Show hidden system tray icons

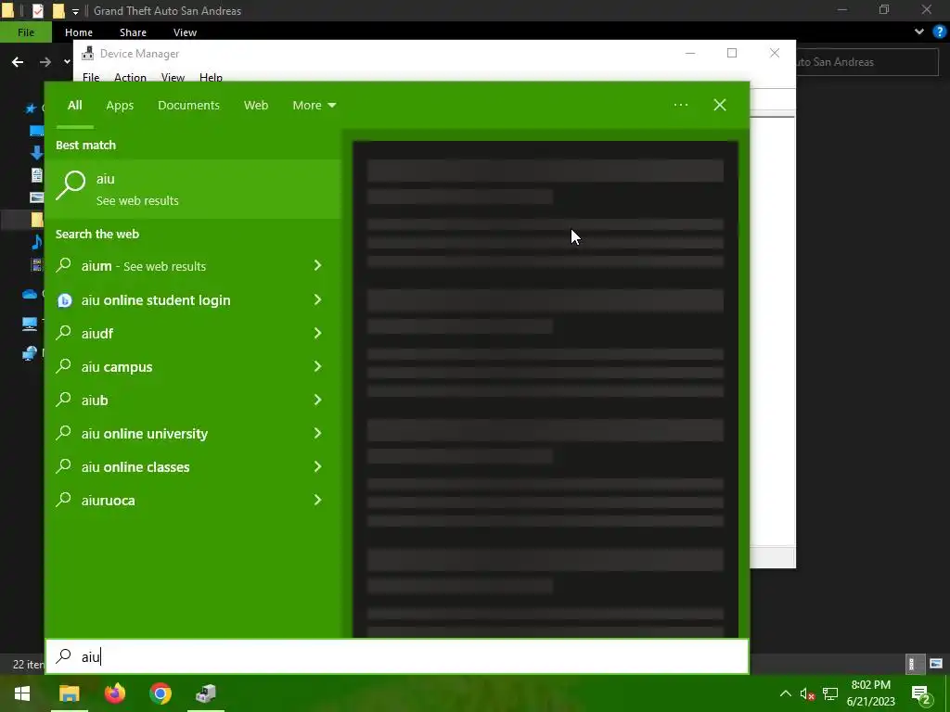(x=785, y=693)
